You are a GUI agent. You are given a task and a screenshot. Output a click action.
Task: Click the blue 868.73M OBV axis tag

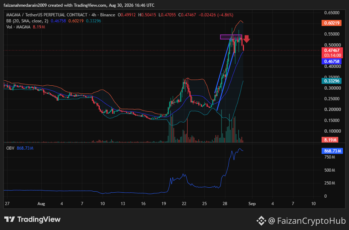click(x=332, y=151)
